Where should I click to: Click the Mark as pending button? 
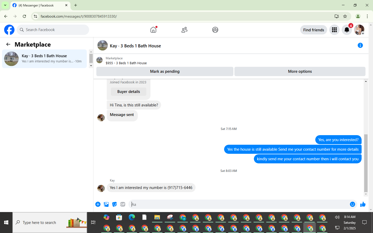coord(165,71)
